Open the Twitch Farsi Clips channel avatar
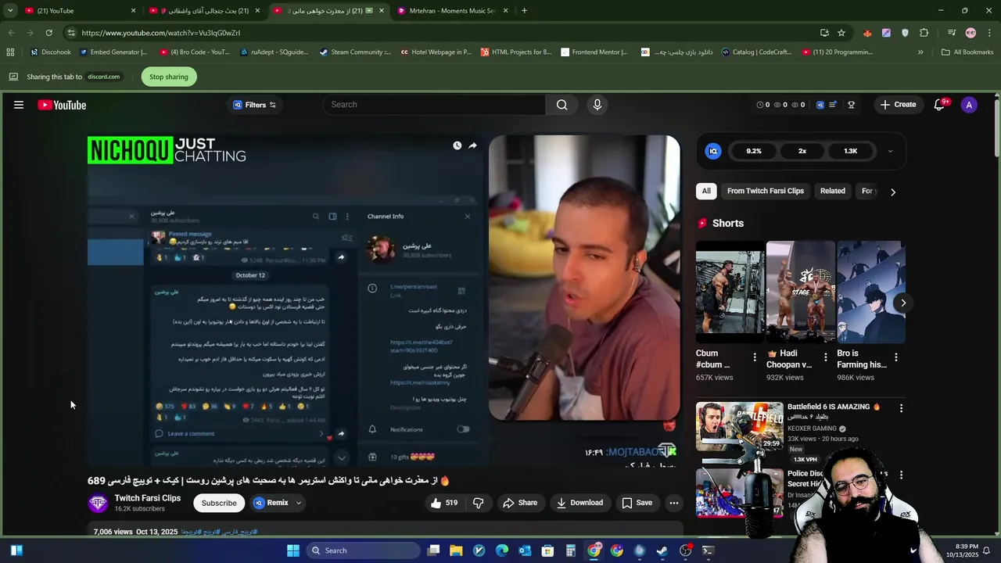This screenshot has width=1001, height=563. pos(98,503)
